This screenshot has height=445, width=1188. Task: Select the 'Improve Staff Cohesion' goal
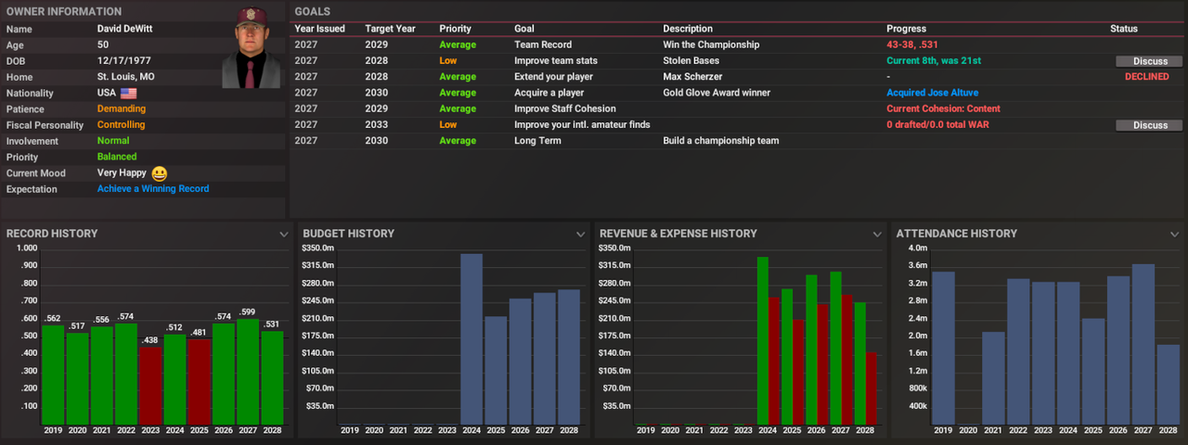tap(564, 109)
